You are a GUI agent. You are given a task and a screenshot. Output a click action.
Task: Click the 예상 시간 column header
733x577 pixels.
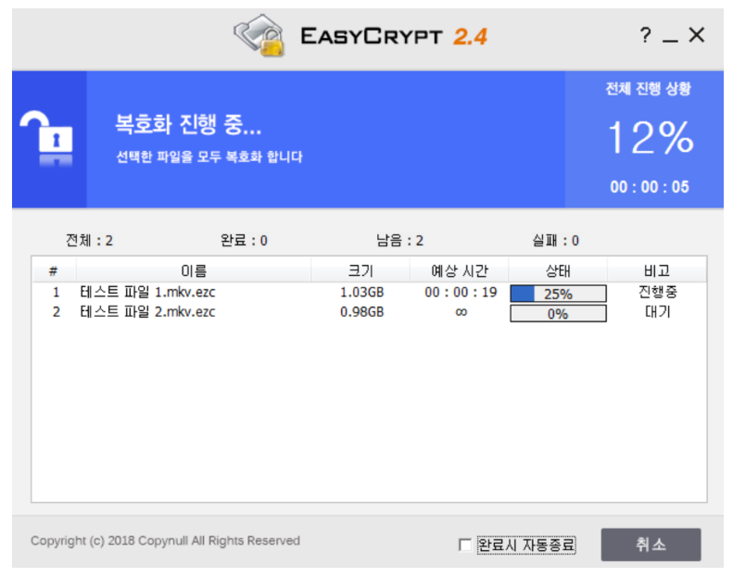(x=459, y=270)
